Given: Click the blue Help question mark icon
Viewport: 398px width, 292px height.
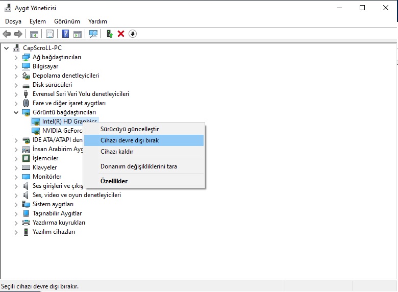Looking at the screenshot, I should click(65, 34).
